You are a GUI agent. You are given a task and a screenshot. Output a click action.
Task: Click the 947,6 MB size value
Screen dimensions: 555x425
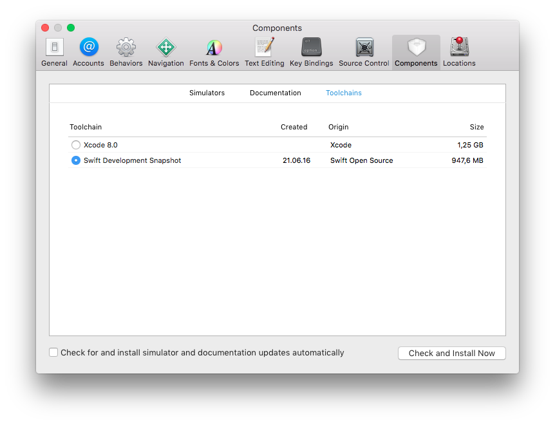[x=467, y=160]
